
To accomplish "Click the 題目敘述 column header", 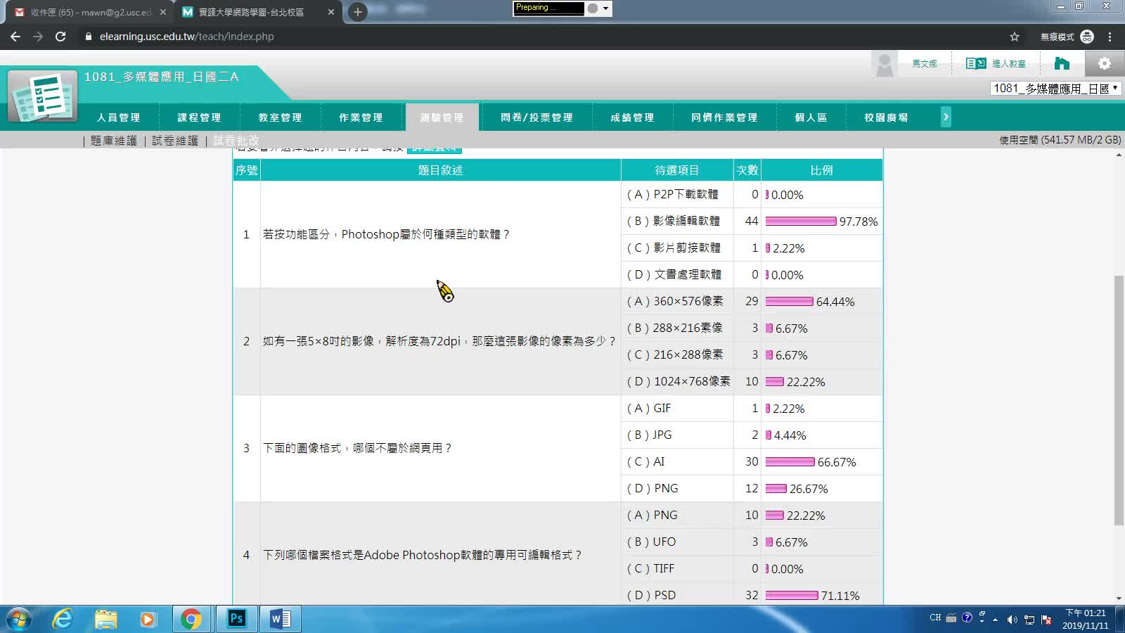I will tap(440, 170).
